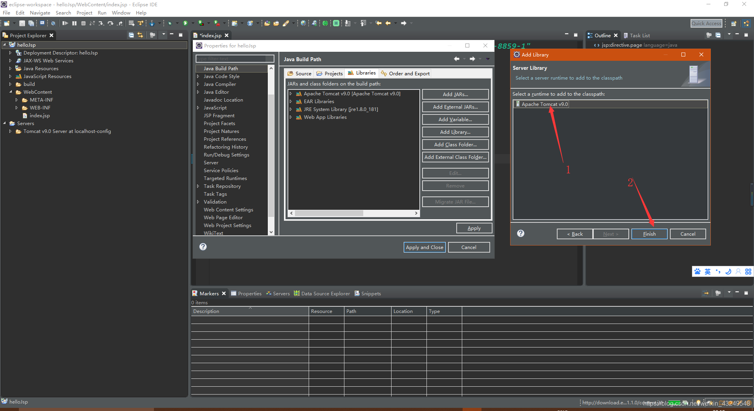Click help icon in Add Library dialog
The height and width of the screenshot is (411, 754).
521,233
